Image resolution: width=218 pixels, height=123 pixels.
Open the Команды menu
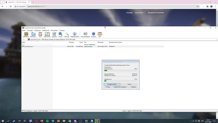30,30
